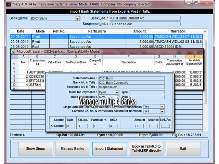Click the Suspense A/c in Tally field

131,87
